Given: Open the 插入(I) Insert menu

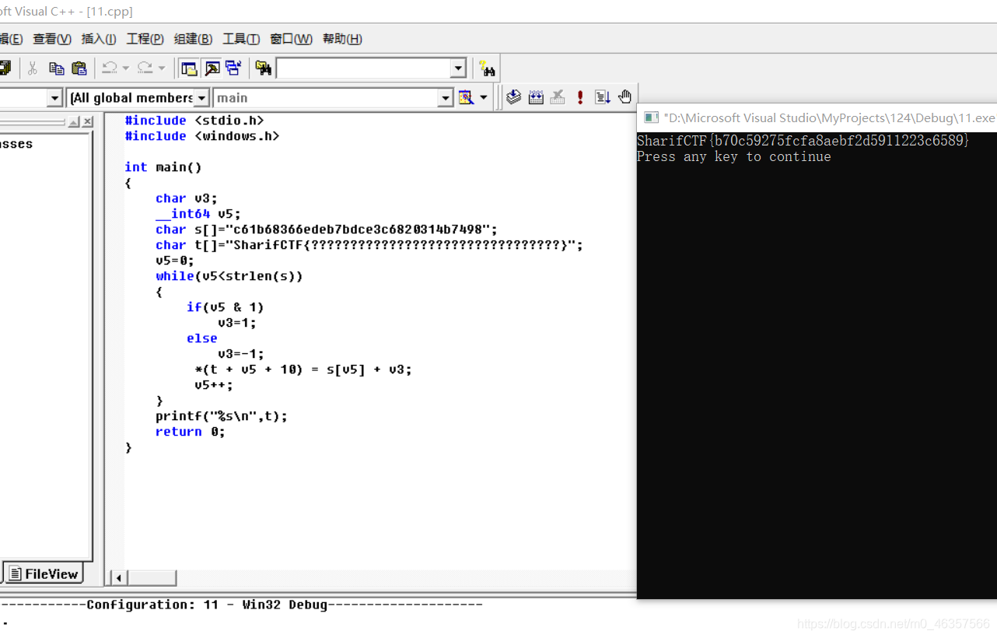Looking at the screenshot, I should click(99, 39).
